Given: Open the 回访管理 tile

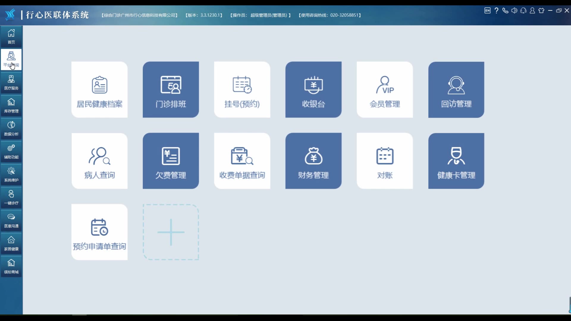Looking at the screenshot, I should (456, 89).
